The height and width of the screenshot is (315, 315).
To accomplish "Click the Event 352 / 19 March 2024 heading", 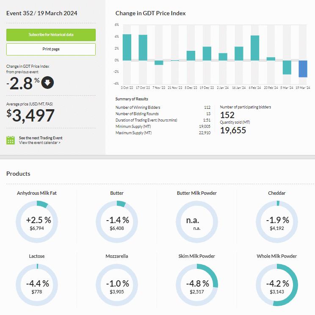I will pos(42,13).
